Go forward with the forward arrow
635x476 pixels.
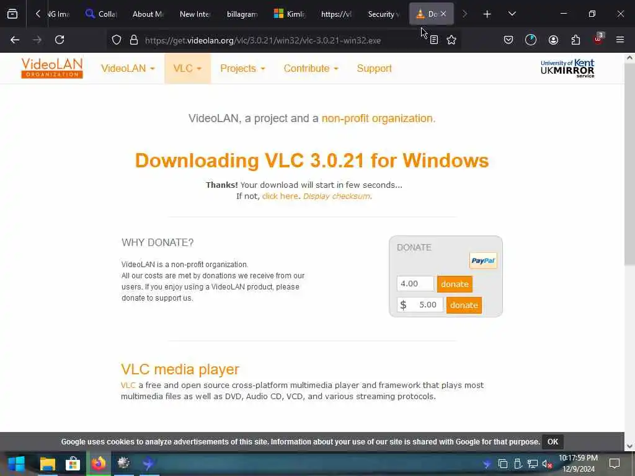(x=37, y=40)
